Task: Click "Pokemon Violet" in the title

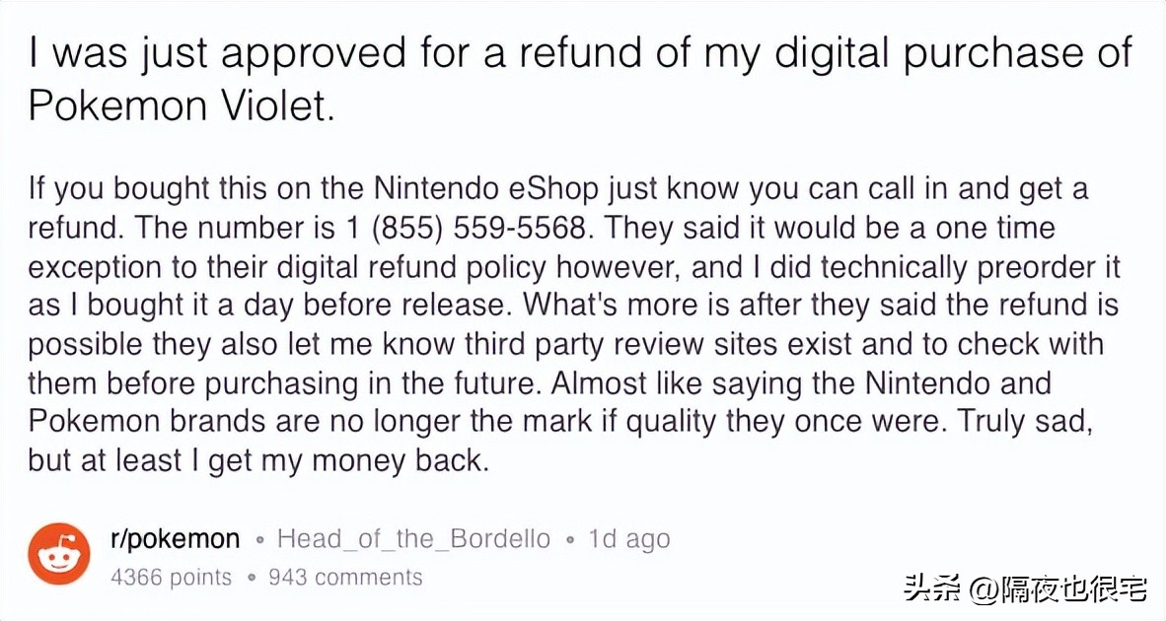Action: tap(182, 105)
